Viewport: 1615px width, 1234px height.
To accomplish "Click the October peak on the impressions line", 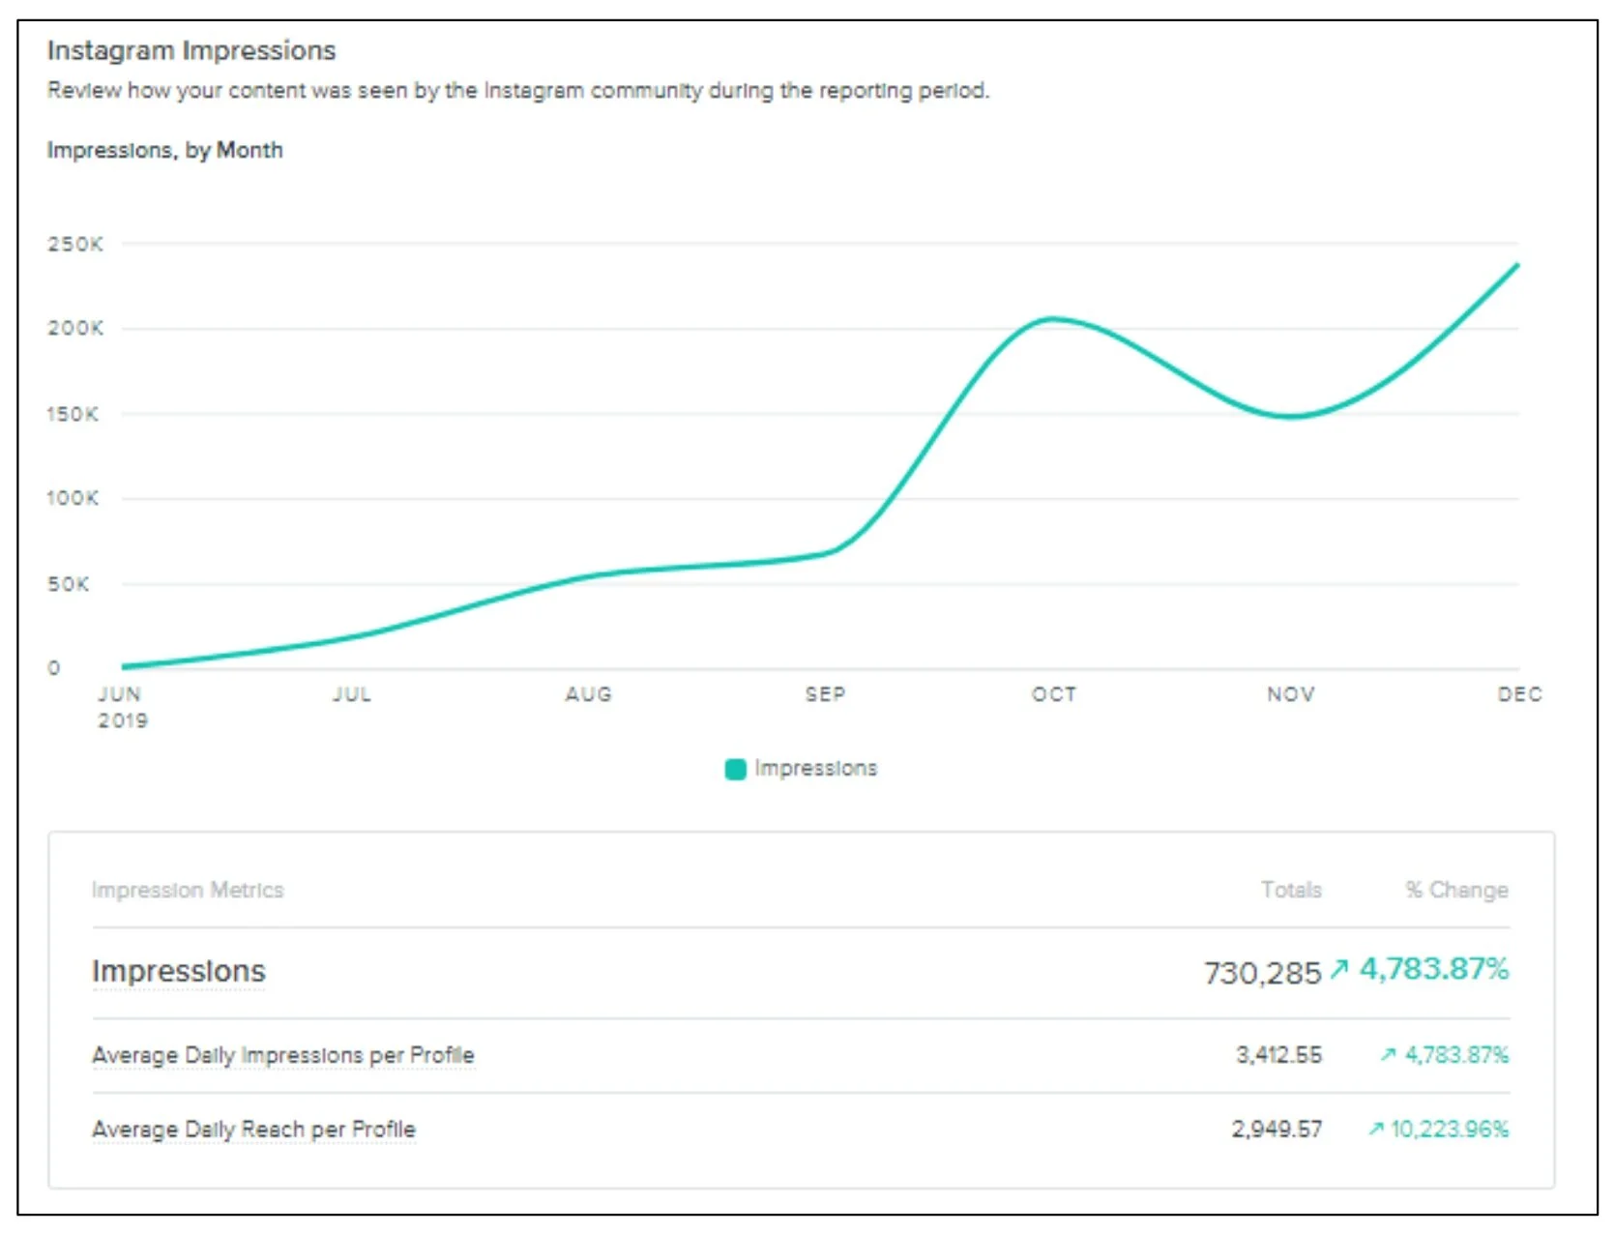I will point(1052,318).
